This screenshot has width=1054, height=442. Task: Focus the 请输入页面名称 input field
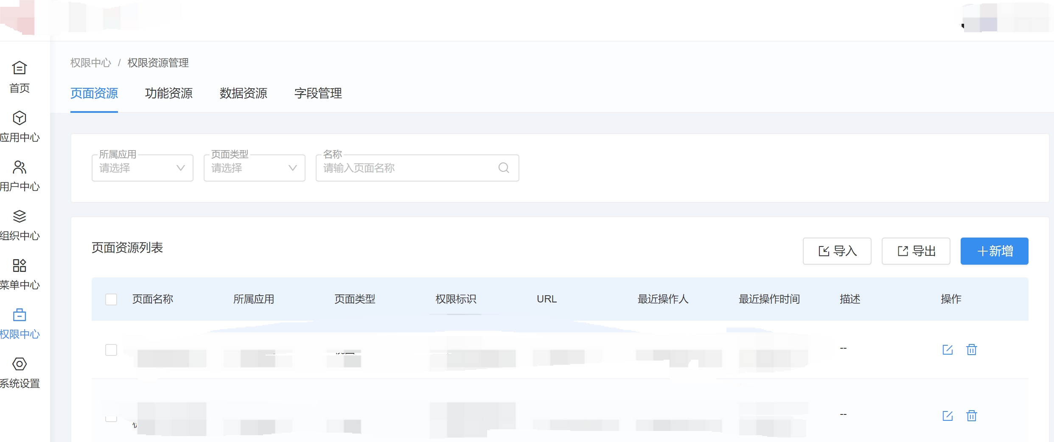pyautogui.click(x=418, y=168)
